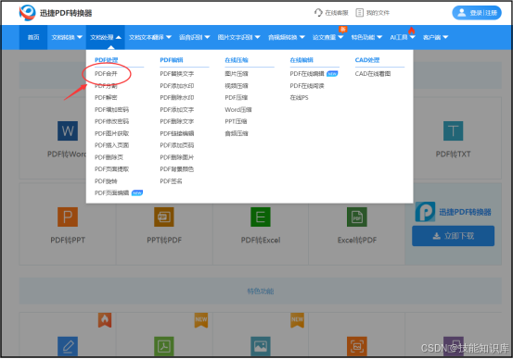The width and height of the screenshot is (513, 359).
Task: Open PDF插入页面 from the menu
Action: tap(112, 145)
